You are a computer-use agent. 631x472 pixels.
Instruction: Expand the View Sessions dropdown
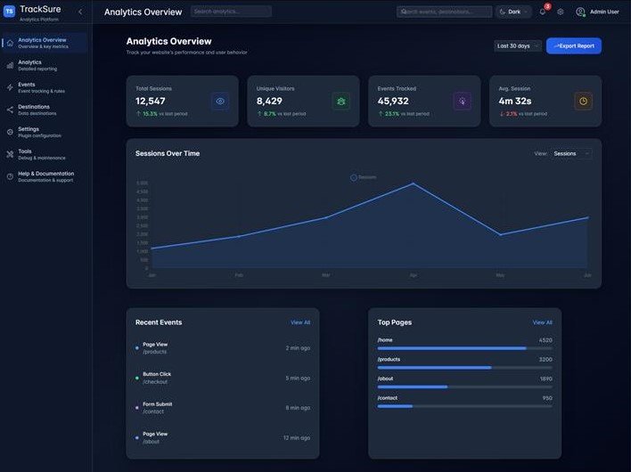point(571,153)
